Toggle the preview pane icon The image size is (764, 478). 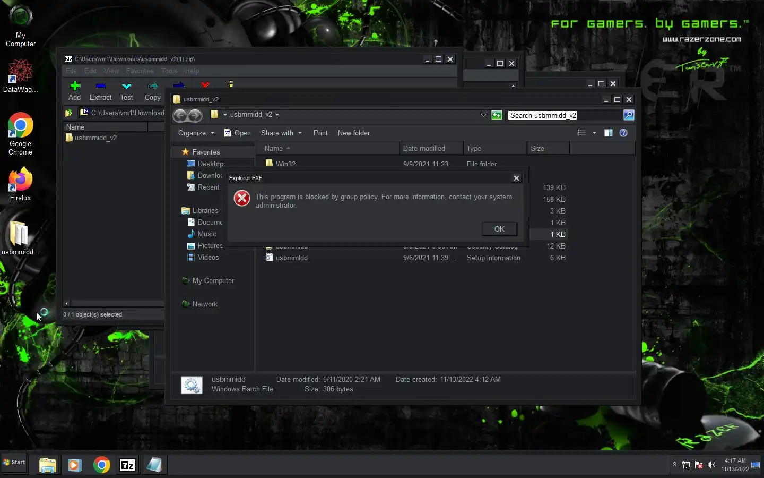609,133
